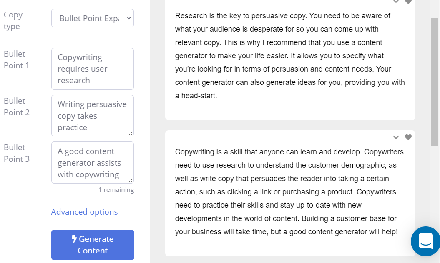Focus the Bullet Point 1 text field

pos(92,68)
